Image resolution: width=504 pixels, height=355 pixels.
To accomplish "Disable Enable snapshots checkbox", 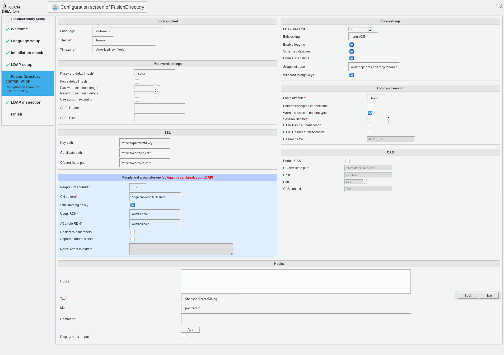I will 352,58.
